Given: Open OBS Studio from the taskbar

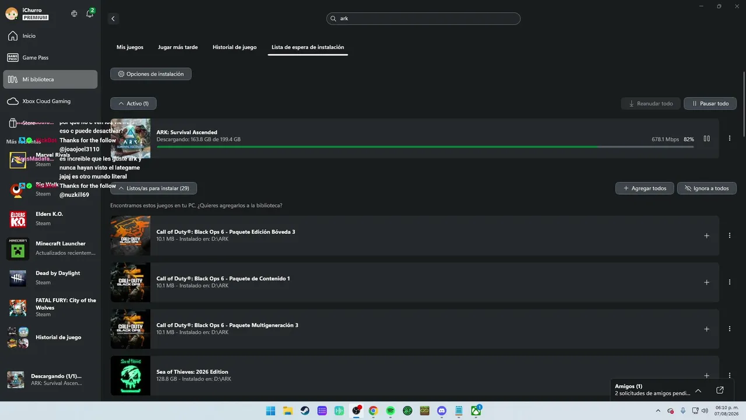Looking at the screenshot, I should pyautogui.click(x=356, y=411).
